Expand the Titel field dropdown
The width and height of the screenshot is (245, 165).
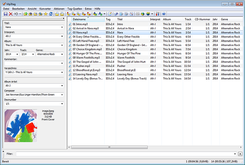62,27
